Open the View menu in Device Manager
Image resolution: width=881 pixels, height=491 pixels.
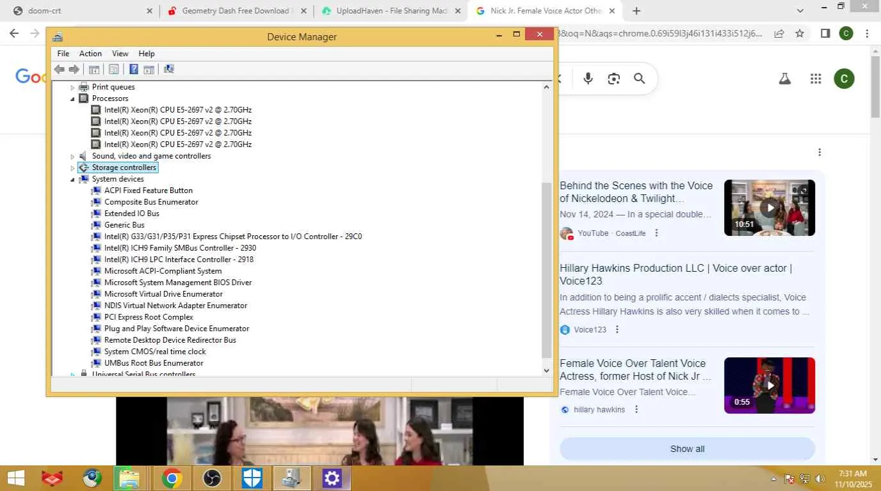coord(120,54)
